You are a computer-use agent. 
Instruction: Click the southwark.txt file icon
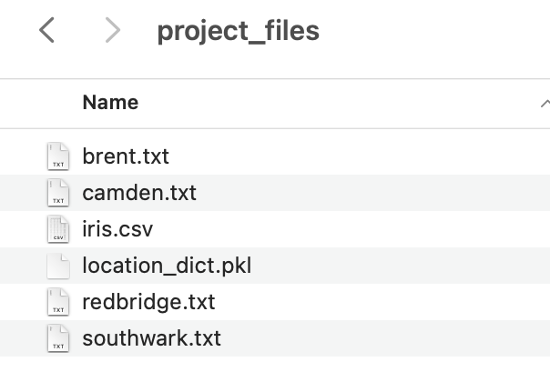[x=58, y=338]
